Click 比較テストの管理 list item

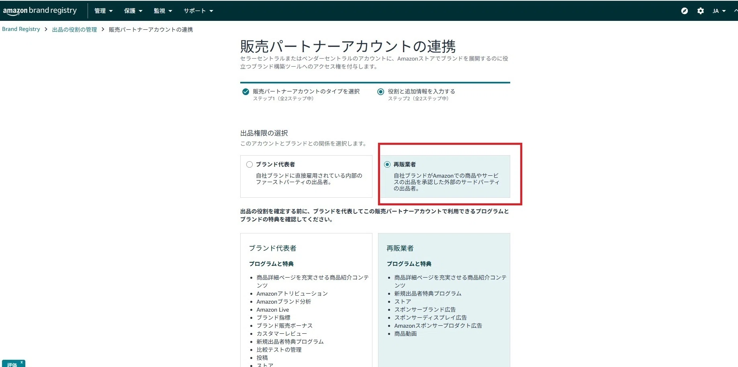pyautogui.click(x=279, y=350)
